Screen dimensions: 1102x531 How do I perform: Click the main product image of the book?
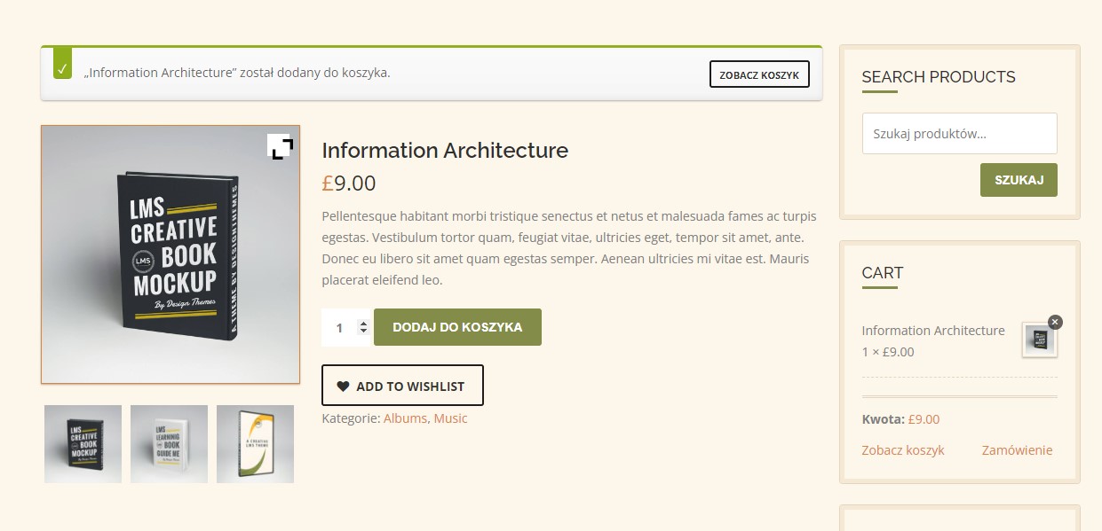(x=170, y=254)
